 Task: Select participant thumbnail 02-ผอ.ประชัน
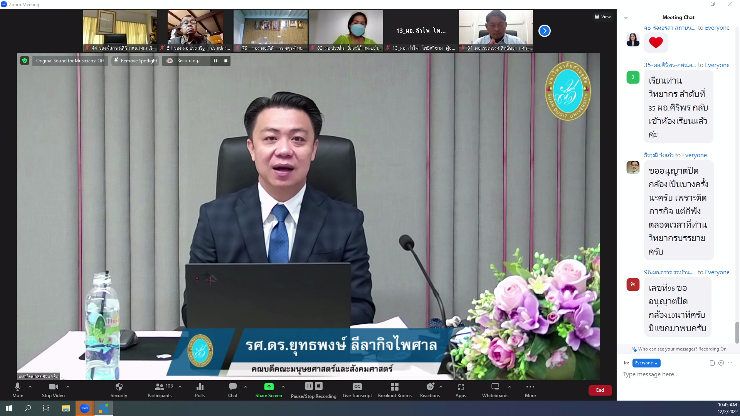click(346, 31)
